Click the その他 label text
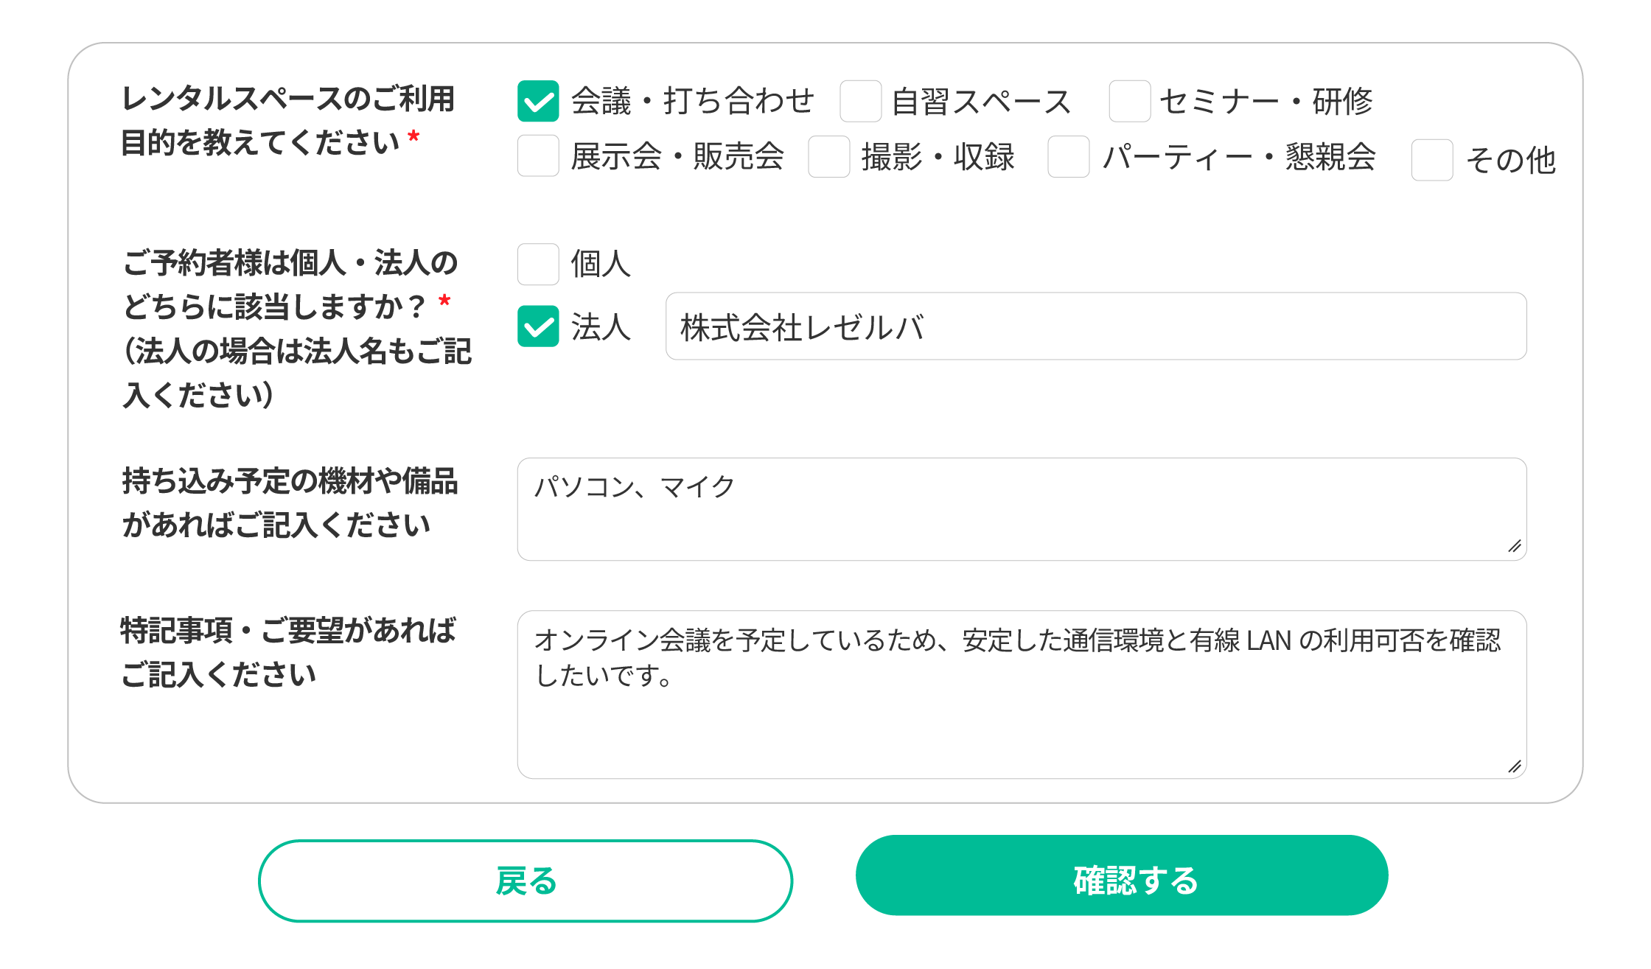 pyautogui.click(x=1510, y=160)
